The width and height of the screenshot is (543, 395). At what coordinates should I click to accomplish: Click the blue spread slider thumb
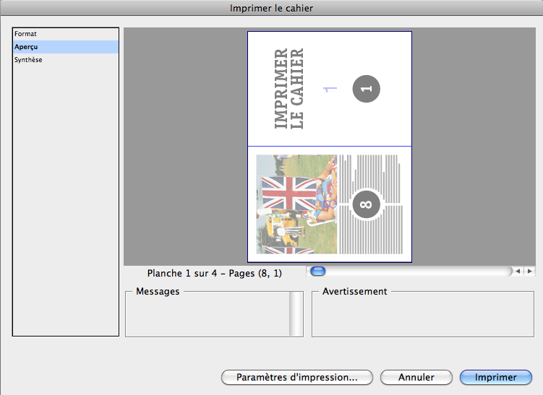(x=318, y=272)
